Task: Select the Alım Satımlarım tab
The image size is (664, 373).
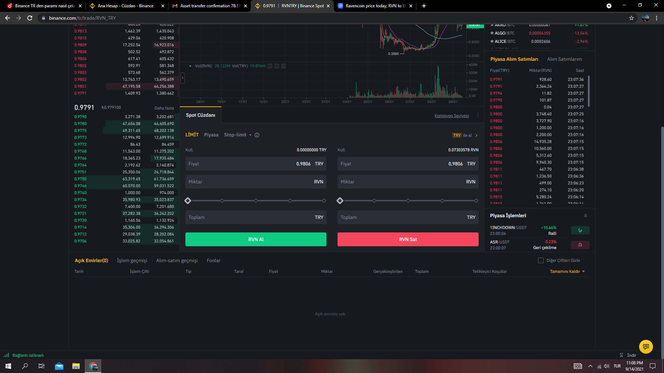Action: [x=564, y=59]
